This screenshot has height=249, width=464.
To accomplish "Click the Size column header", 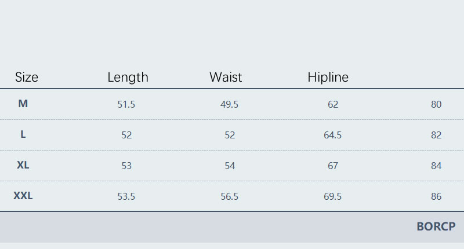I will click(27, 77).
